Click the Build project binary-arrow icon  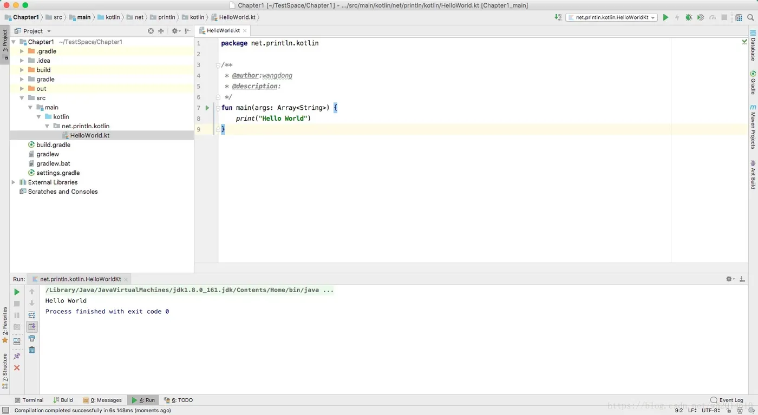click(x=558, y=17)
